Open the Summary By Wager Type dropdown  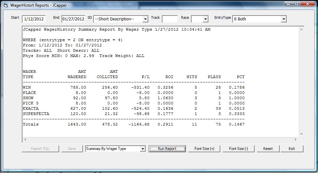click(143, 149)
